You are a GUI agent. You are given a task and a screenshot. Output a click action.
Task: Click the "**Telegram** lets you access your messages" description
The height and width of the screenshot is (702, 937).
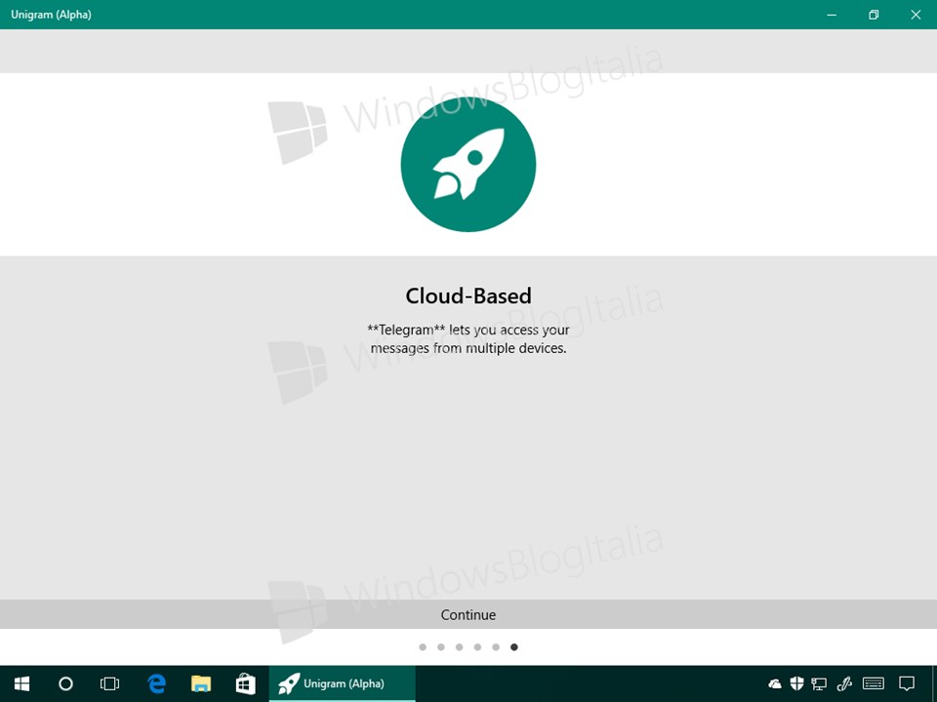(x=468, y=339)
